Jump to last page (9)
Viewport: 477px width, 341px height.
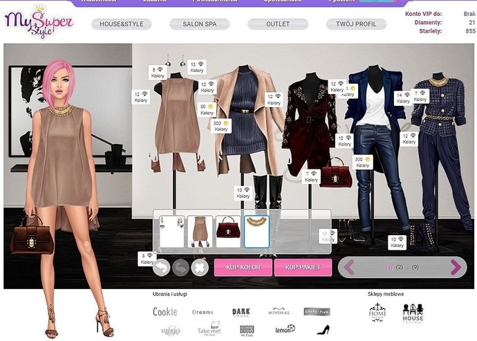415,267
